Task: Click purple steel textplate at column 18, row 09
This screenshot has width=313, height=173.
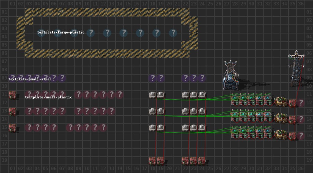Action: [152, 78]
